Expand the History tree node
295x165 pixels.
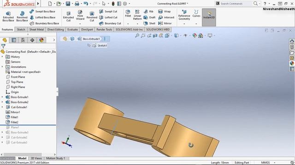click(x=2, y=57)
